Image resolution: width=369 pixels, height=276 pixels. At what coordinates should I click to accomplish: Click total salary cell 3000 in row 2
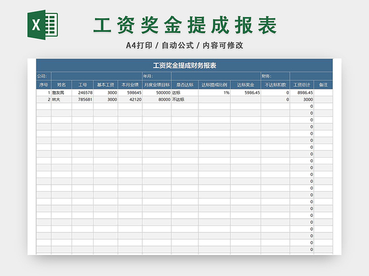pyautogui.click(x=302, y=99)
